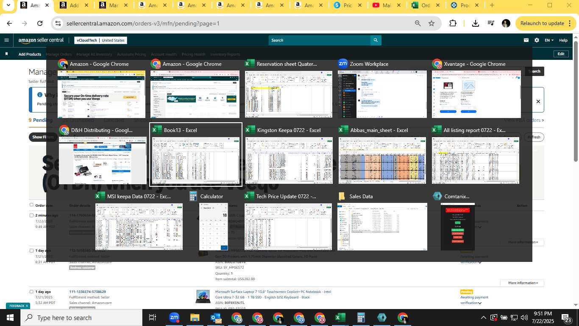Open Chrome's Extensions puzzle icon
579x326 pixels.
click(x=453, y=23)
